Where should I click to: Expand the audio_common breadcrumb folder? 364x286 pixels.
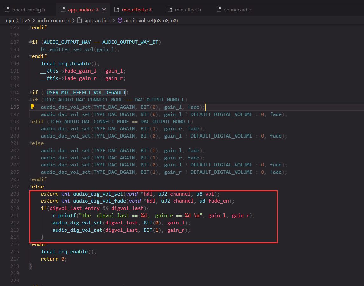(53, 20)
